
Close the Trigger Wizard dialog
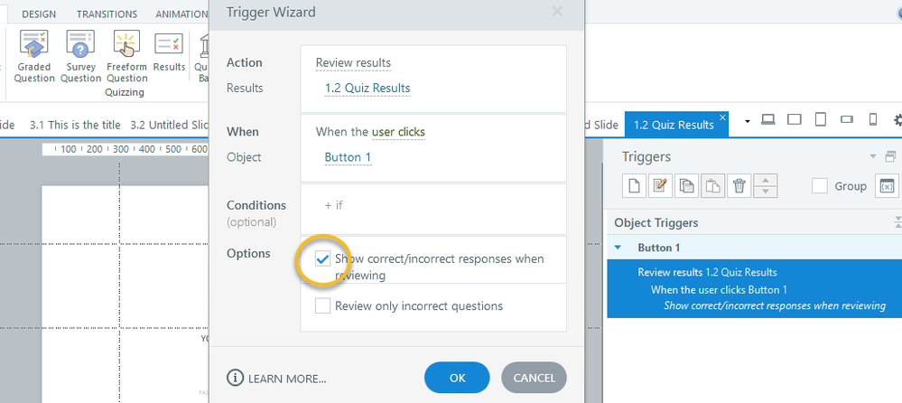557,11
